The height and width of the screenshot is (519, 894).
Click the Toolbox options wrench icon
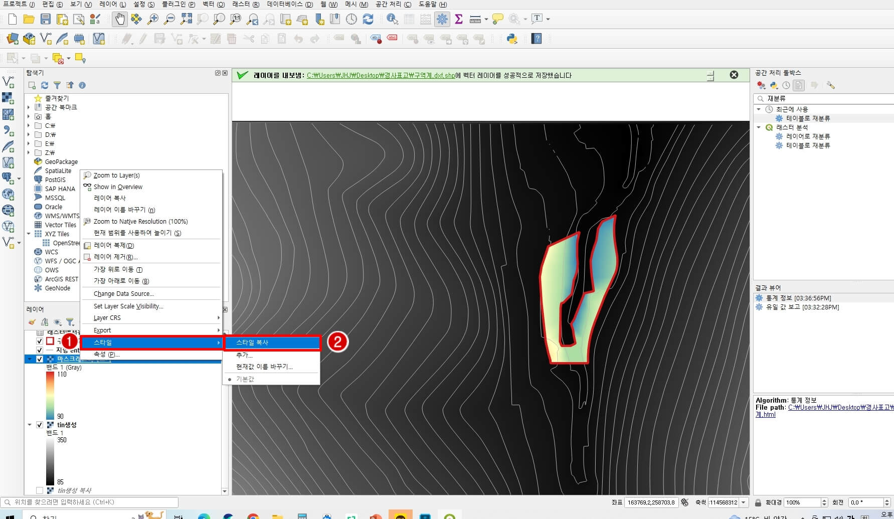pyautogui.click(x=831, y=85)
